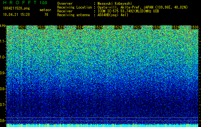Click the 1523 time marker
This screenshot has width=201, height=127.
pos(60,27)
